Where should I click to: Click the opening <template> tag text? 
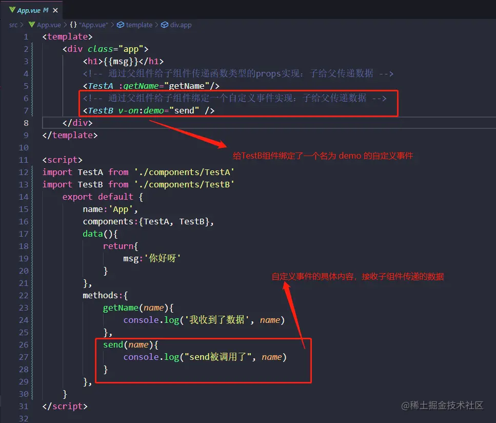tap(67, 37)
